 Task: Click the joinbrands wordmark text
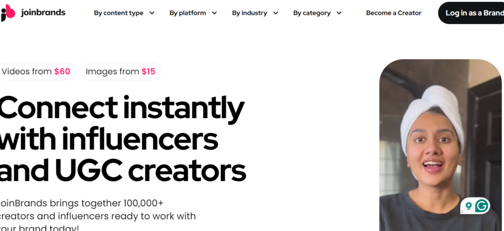(43, 13)
